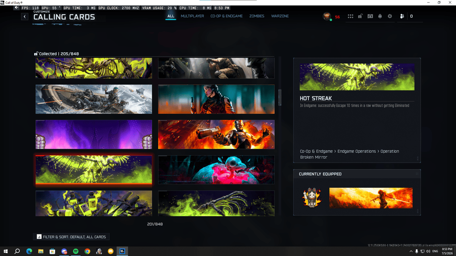Screen dimensions: 456x256
Task: Open the player profile avatar
Action: pos(327,16)
